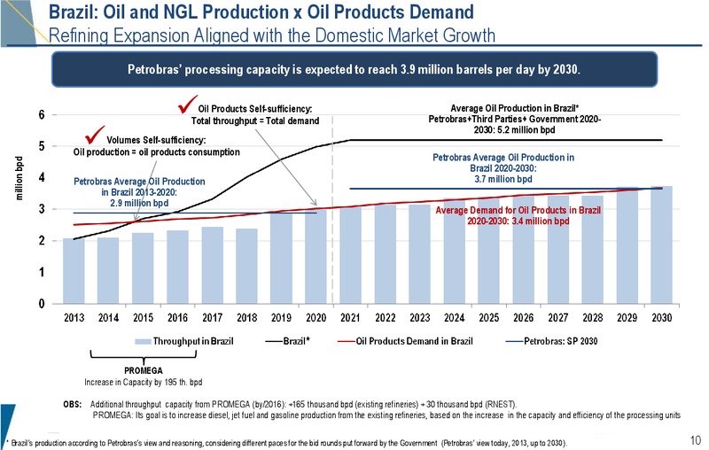709x450 pixels.
Task: Select 'Total throughput = Total demand' text
Action: (255, 120)
